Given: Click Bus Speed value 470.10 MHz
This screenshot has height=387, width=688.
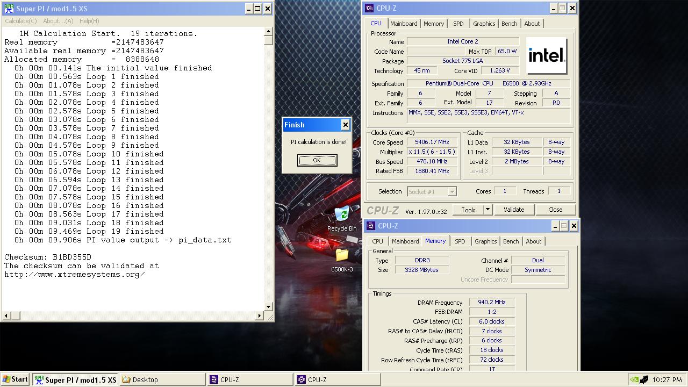Looking at the screenshot, I should (431, 162).
